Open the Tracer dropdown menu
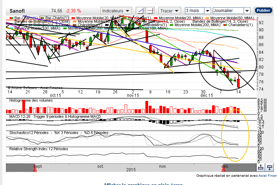The width and height of the screenshot is (277, 185). pos(169,11)
